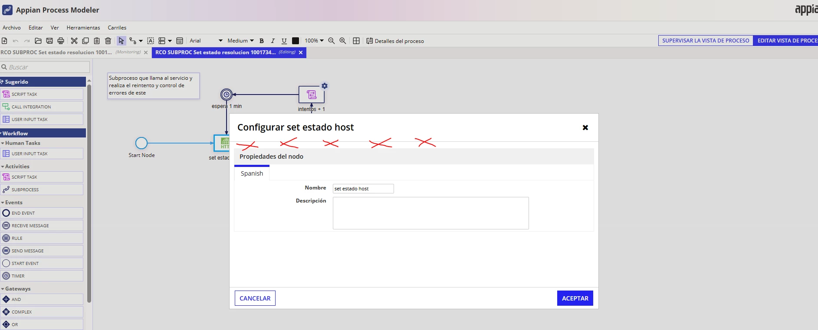Viewport: 818px width, 330px height.
Task: Click Editar vista de proceso button
Action: point(785,41)
